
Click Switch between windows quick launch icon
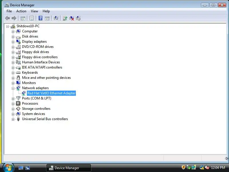(27, 168)
